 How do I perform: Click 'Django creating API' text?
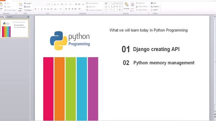[x=156, y=49]
